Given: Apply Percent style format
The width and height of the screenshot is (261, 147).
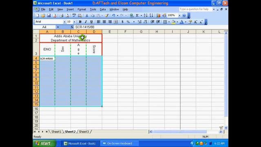Looking at the screenshot, I should click(x=128, y=22).
